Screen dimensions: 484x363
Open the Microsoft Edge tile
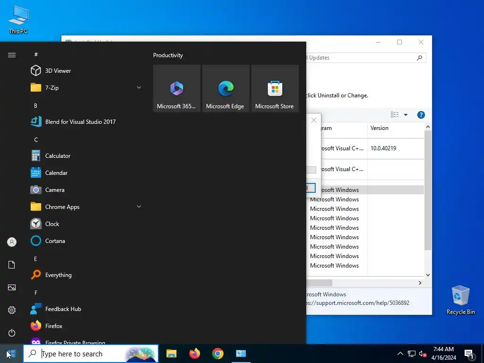225,88
